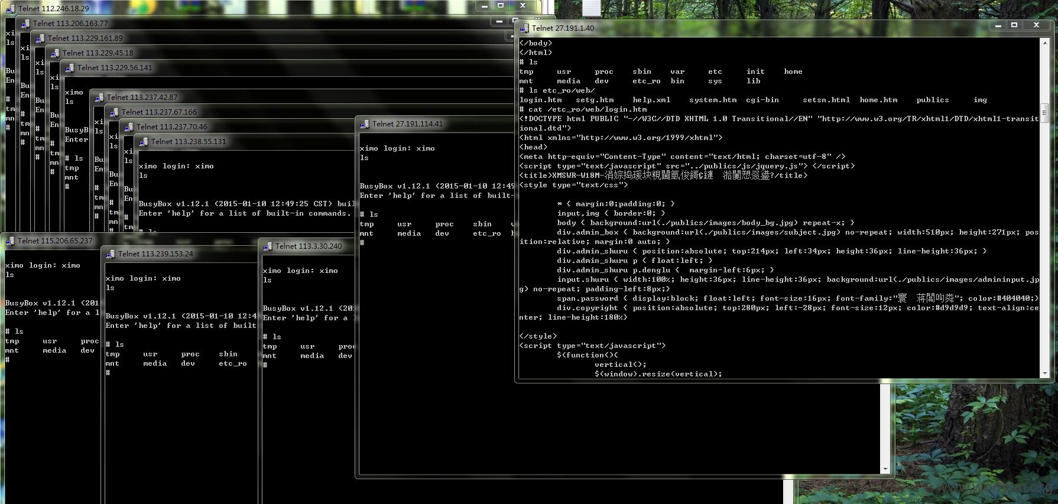This screenshot has width=1058, height=504.
Task: Click the Telnet 27.191.114.41 title text
Action: coord(407,123)
